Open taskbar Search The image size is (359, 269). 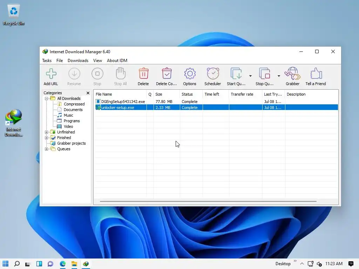point(17,264)
